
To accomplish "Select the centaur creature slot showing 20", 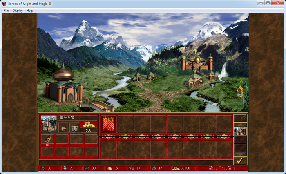I will click(47, 139).
